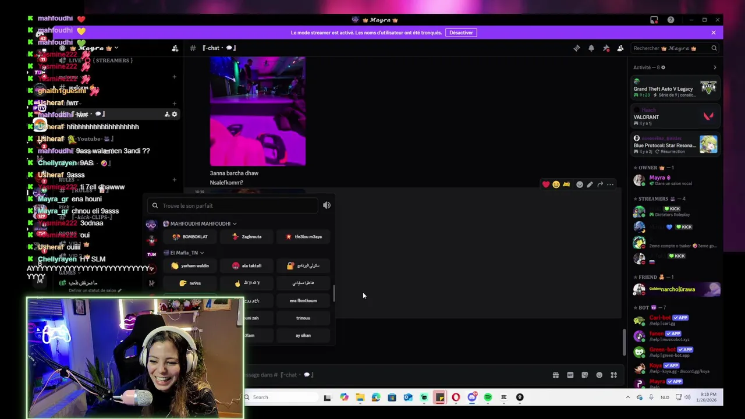The width and height of the screenshot is (745, 419).
Task: Click the Windows taskbar Search box
Action: pyautogui.click(x=281, y=397)
